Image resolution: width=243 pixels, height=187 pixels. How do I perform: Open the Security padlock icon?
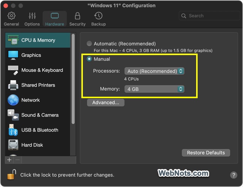click(x=78, y=16)
